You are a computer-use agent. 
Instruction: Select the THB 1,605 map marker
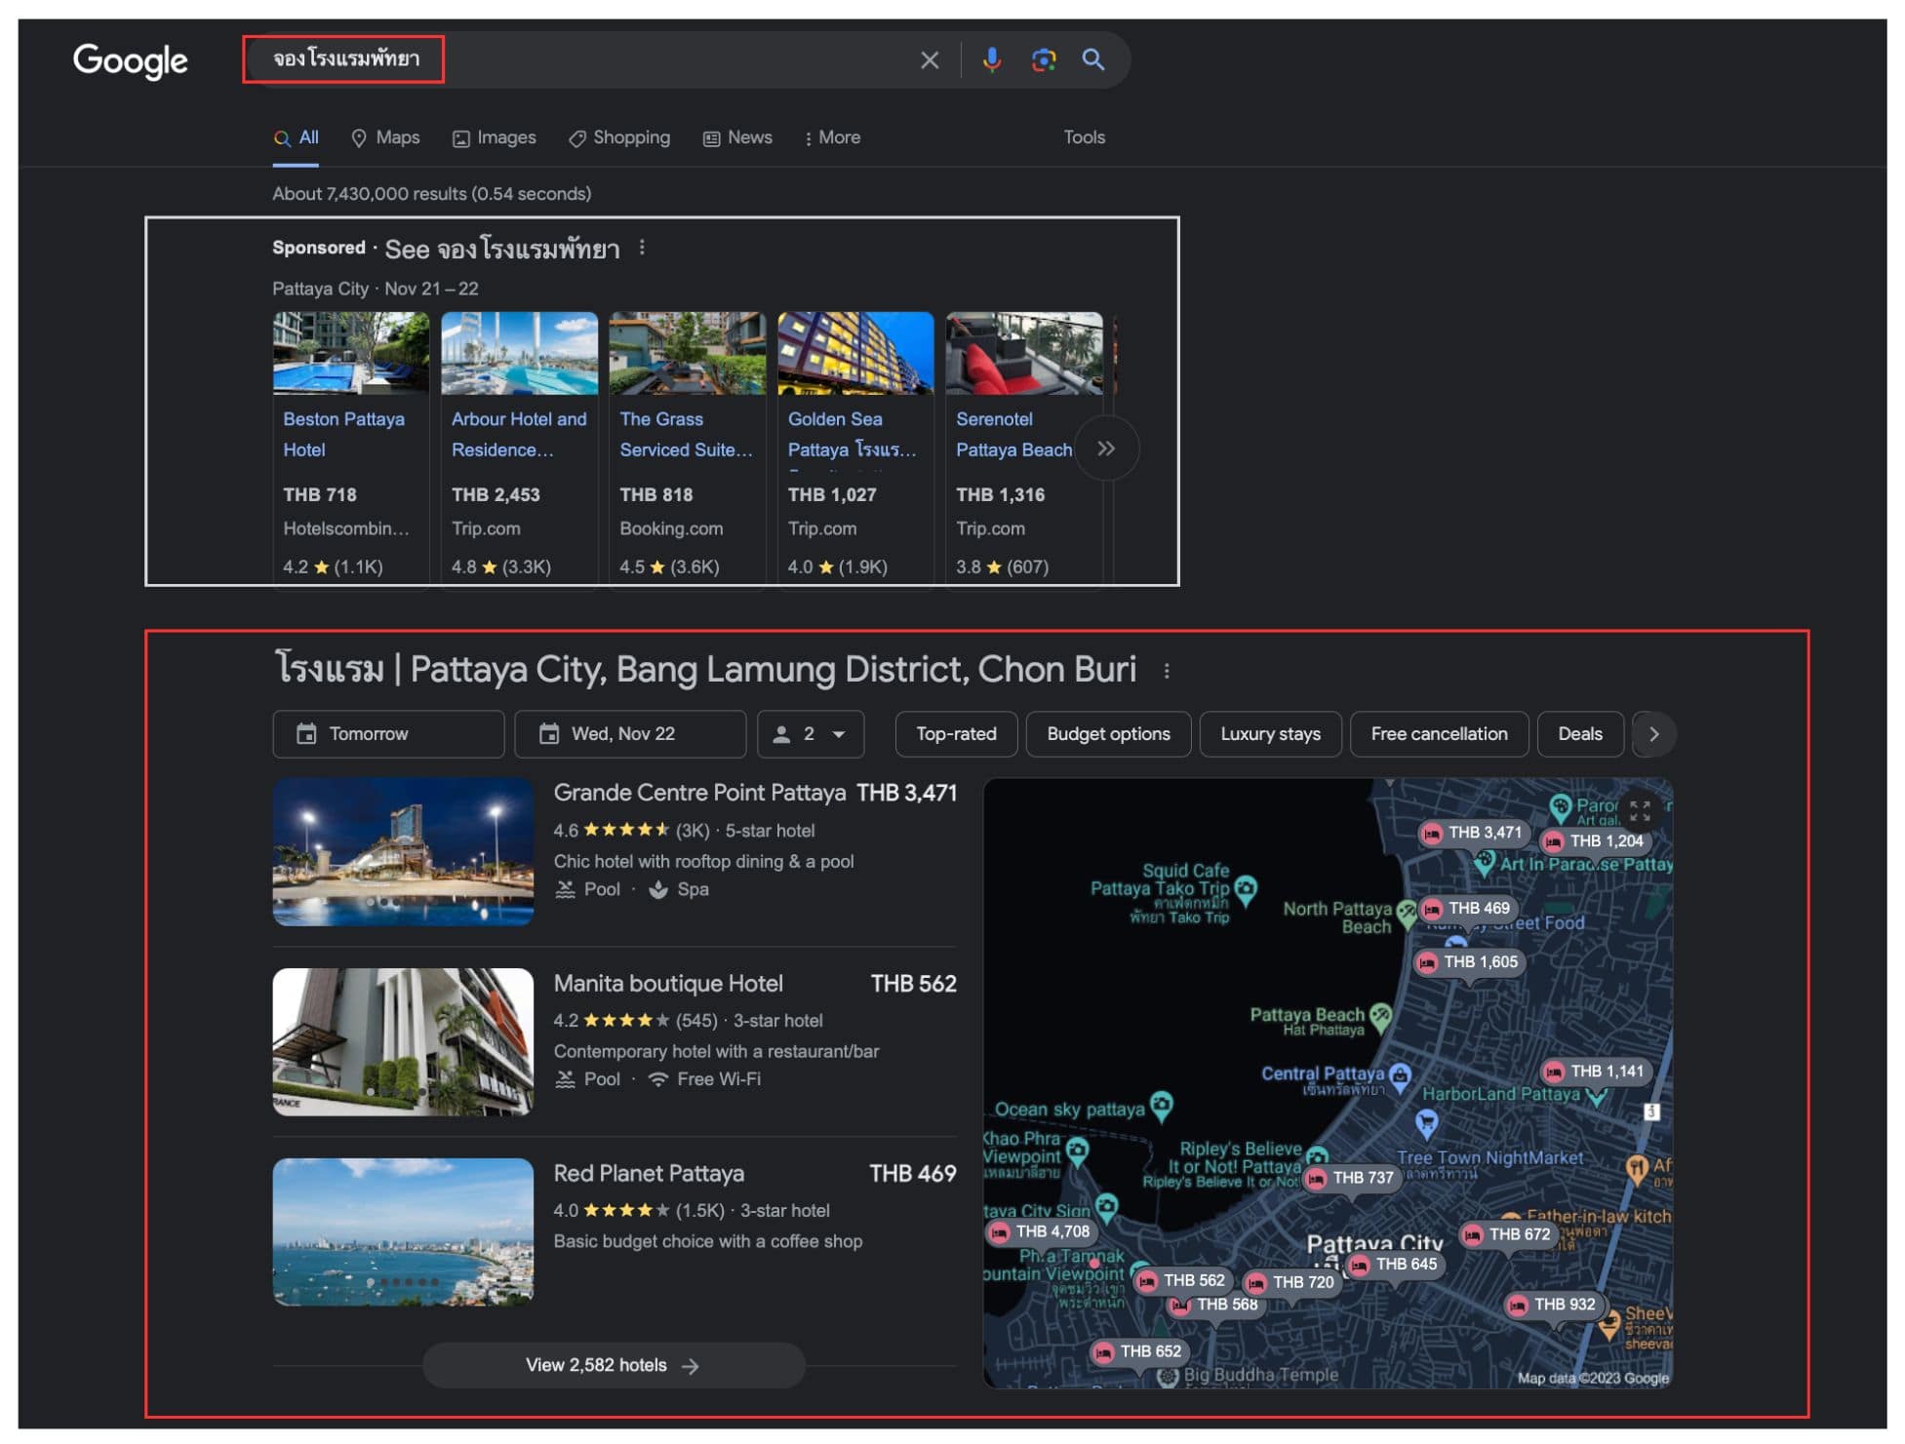[1470, 962]
